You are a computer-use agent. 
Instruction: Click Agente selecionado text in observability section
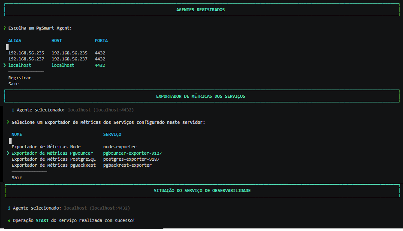(37, 208)
